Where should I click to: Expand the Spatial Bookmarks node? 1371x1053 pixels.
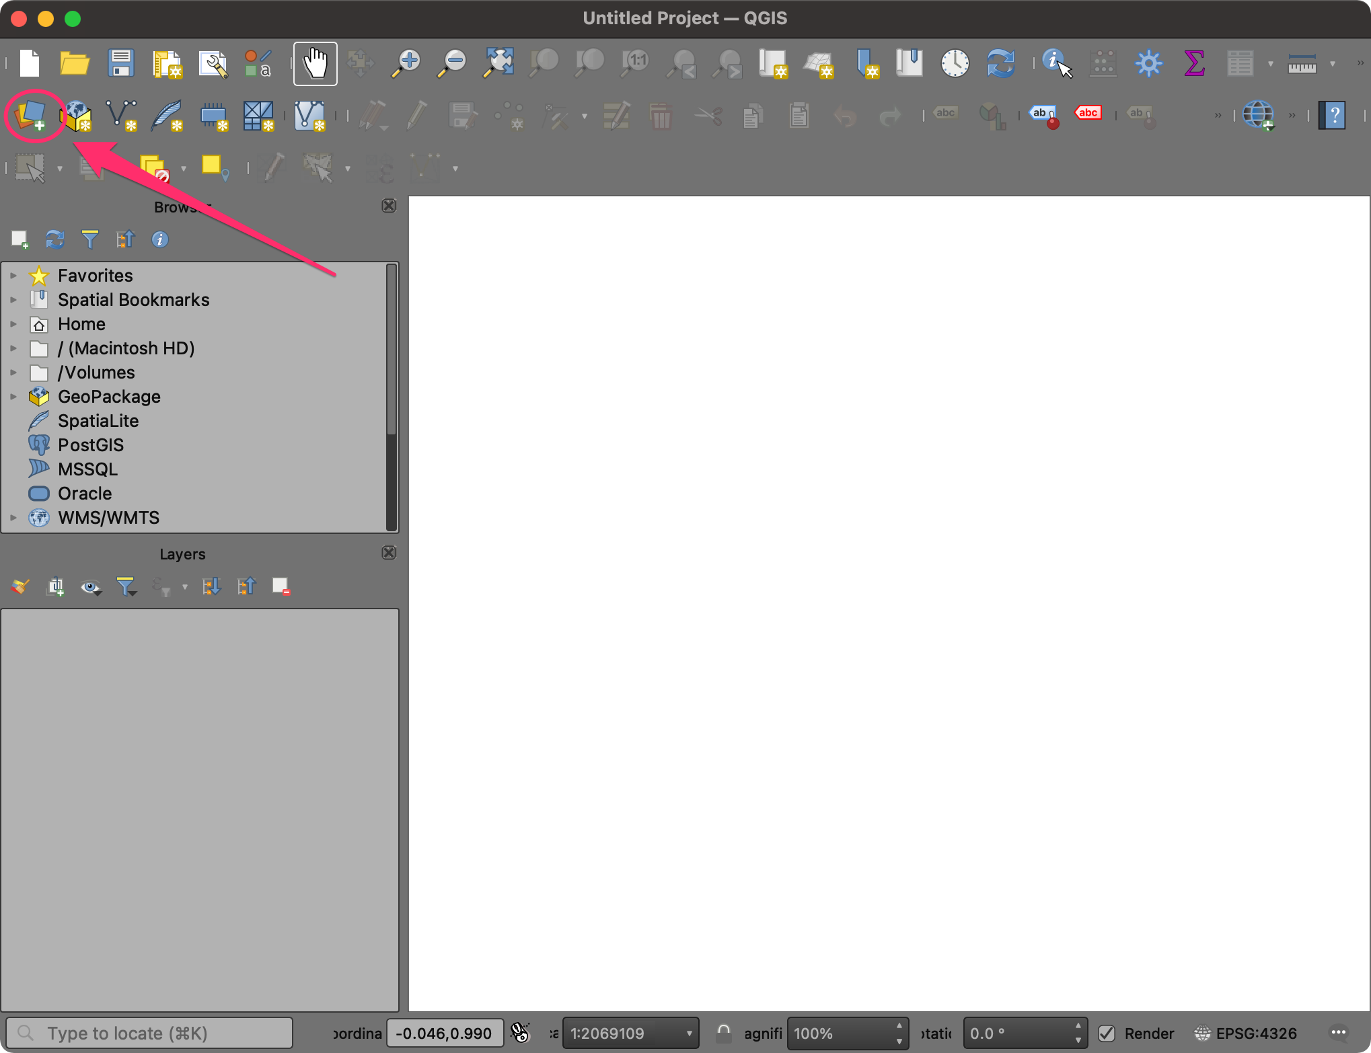tap(13, 300)
